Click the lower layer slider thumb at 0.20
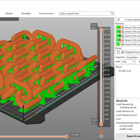 [x=101, y=125]
